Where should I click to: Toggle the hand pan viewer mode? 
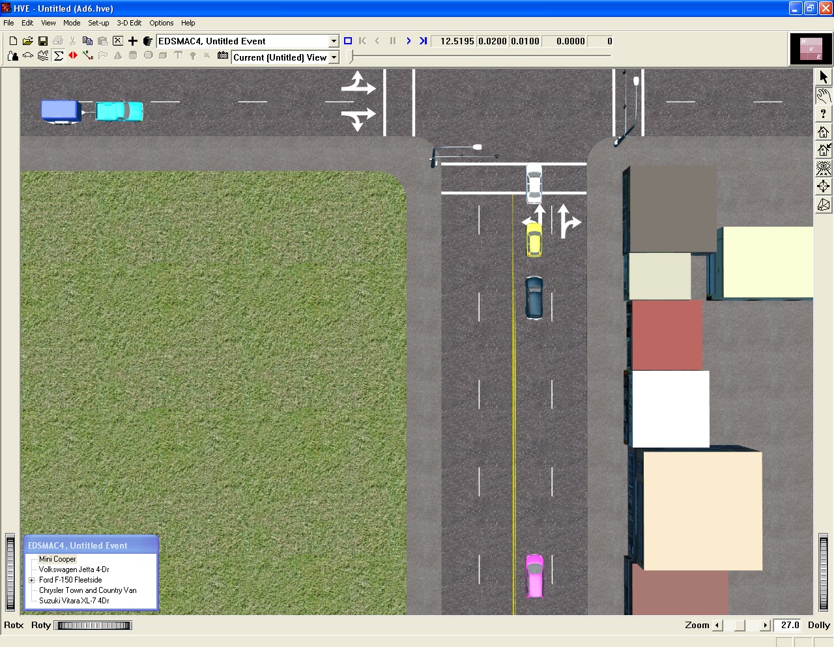point(824,95)
